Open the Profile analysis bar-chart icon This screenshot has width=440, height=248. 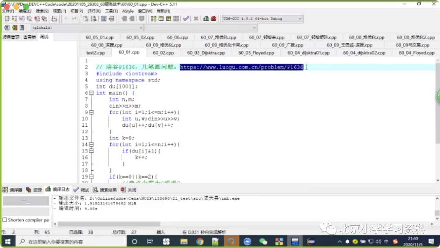point(206,18)
